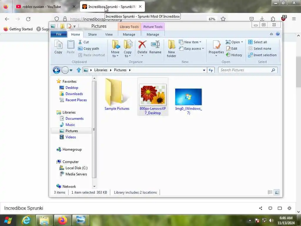Go up one level arrow in Explorer
The width and height of the screenshot is (301, 226).
click(79, 70)
